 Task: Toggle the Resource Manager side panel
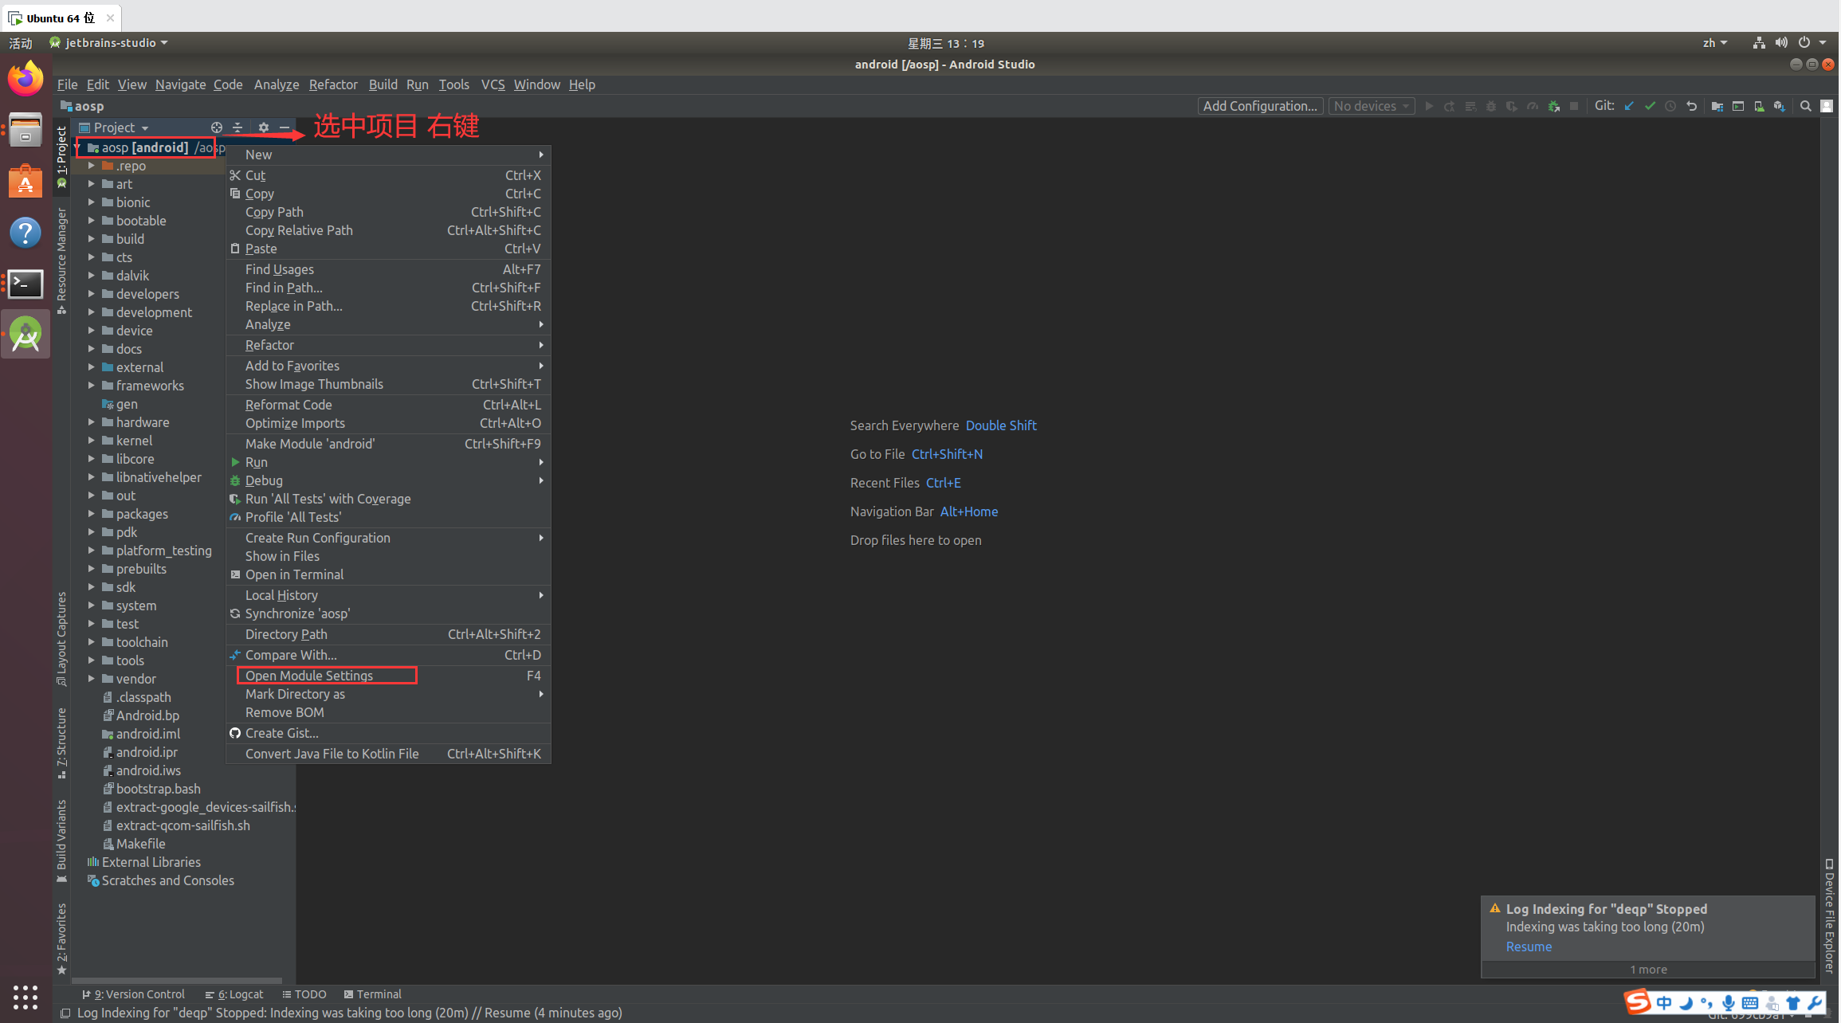[61, 261]
